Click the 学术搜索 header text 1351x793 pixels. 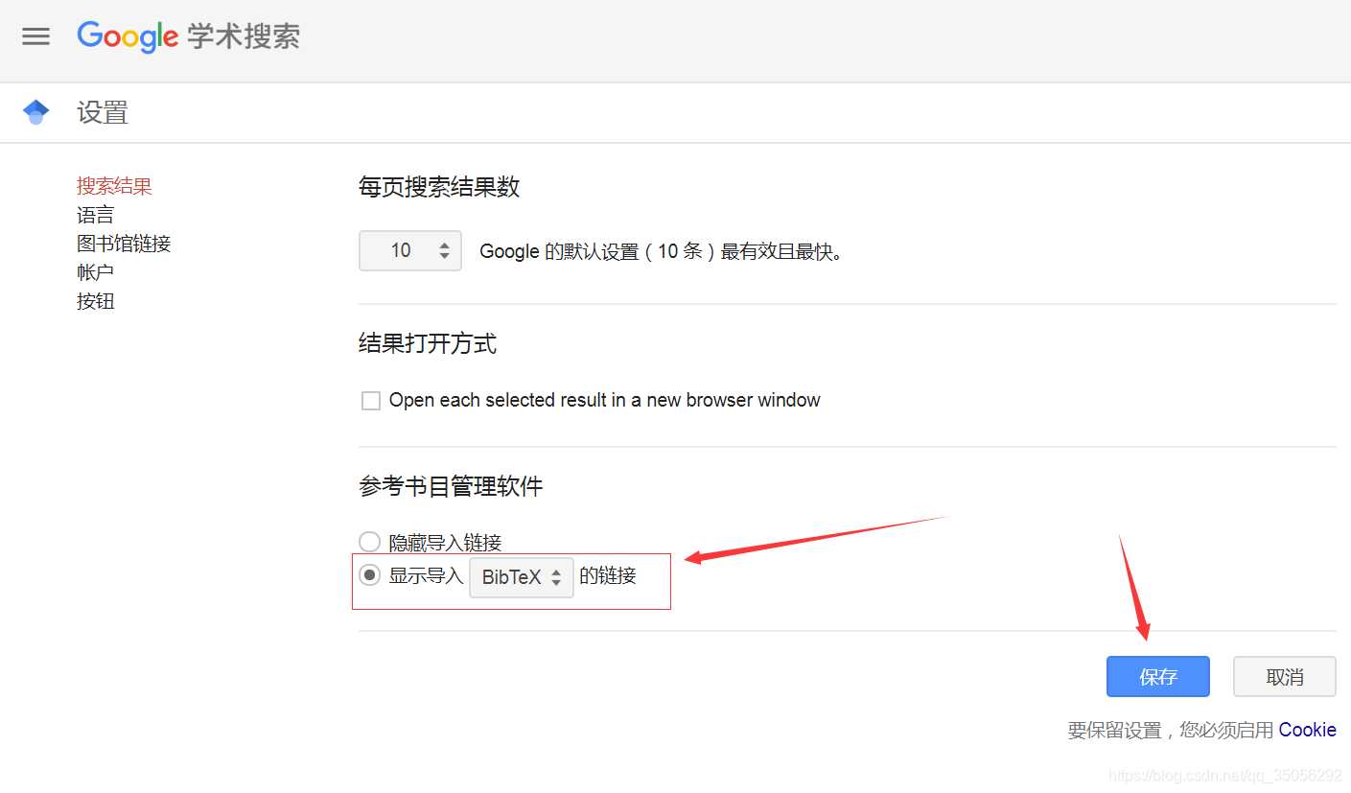coord(244,36)
